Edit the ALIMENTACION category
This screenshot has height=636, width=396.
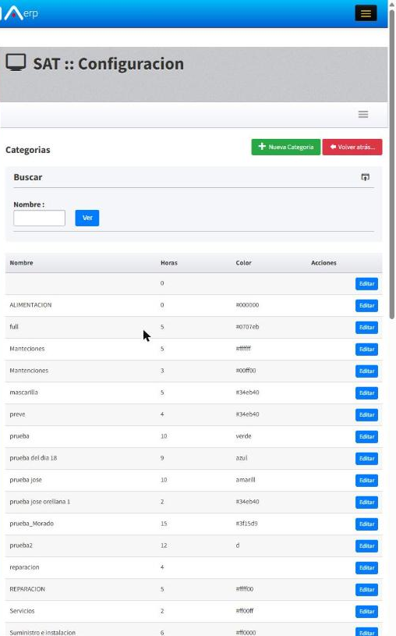click(366, 305)
